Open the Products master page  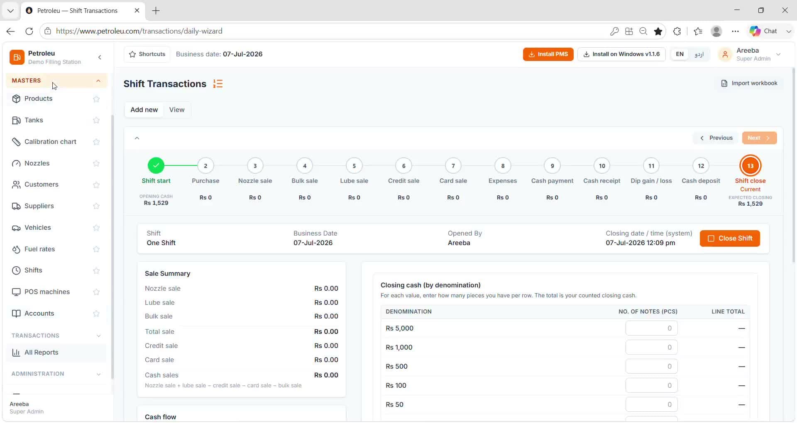click(38, 99)
